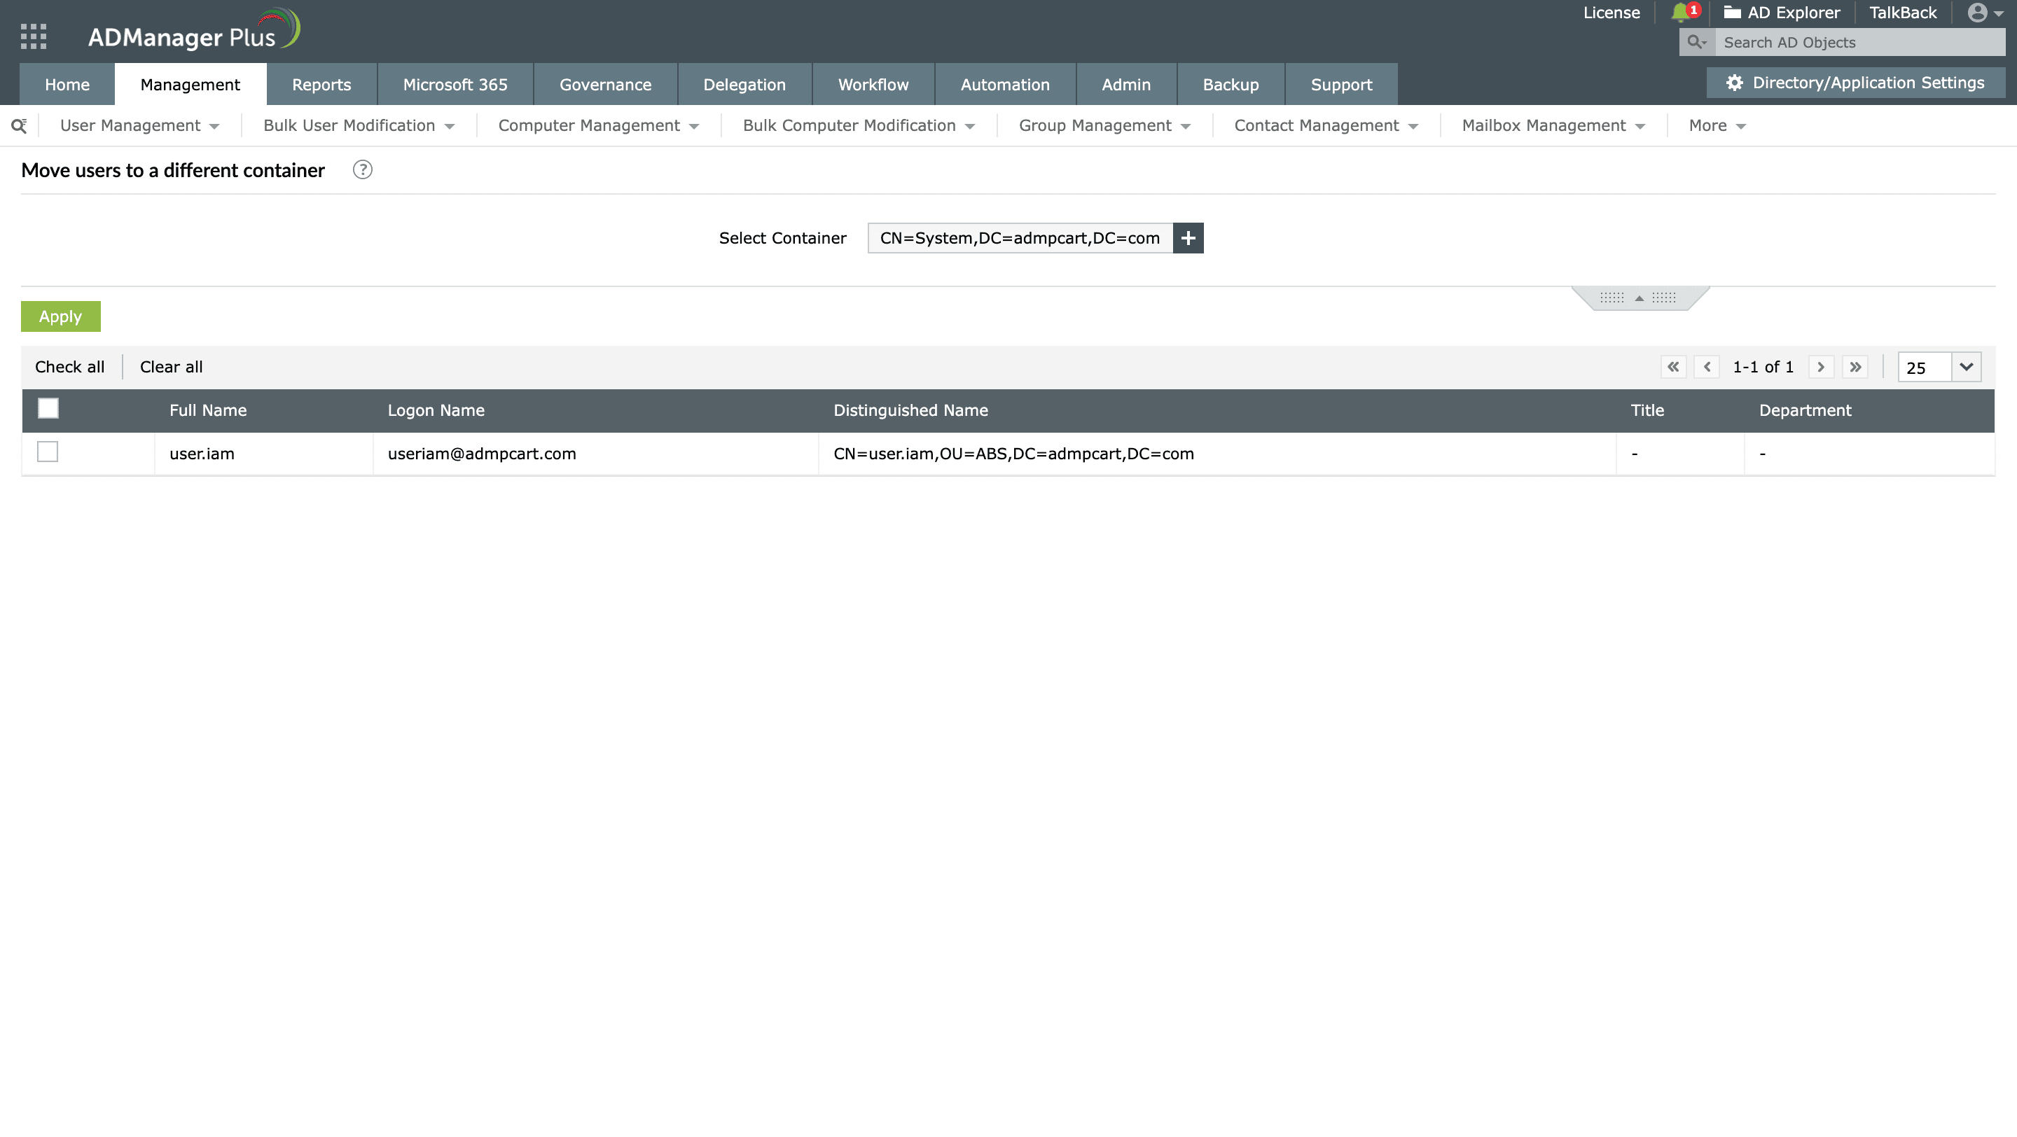The height and width of the screenshot is (1137, 2017).
Task: Collapse the container panel using the grip handle
Action: (x=1640, y=298)
